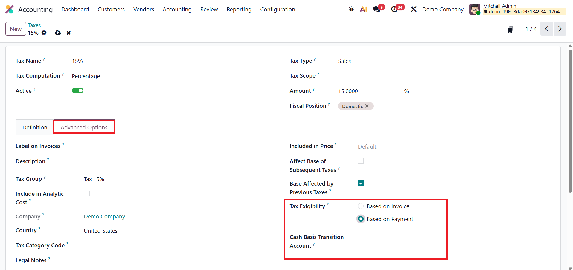
Task: Check Affect Base of Subsequent Taxes
Action: (361, 161)
